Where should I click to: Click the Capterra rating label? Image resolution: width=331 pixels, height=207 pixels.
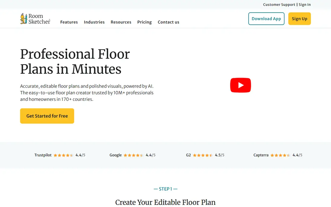click(261, 155)
